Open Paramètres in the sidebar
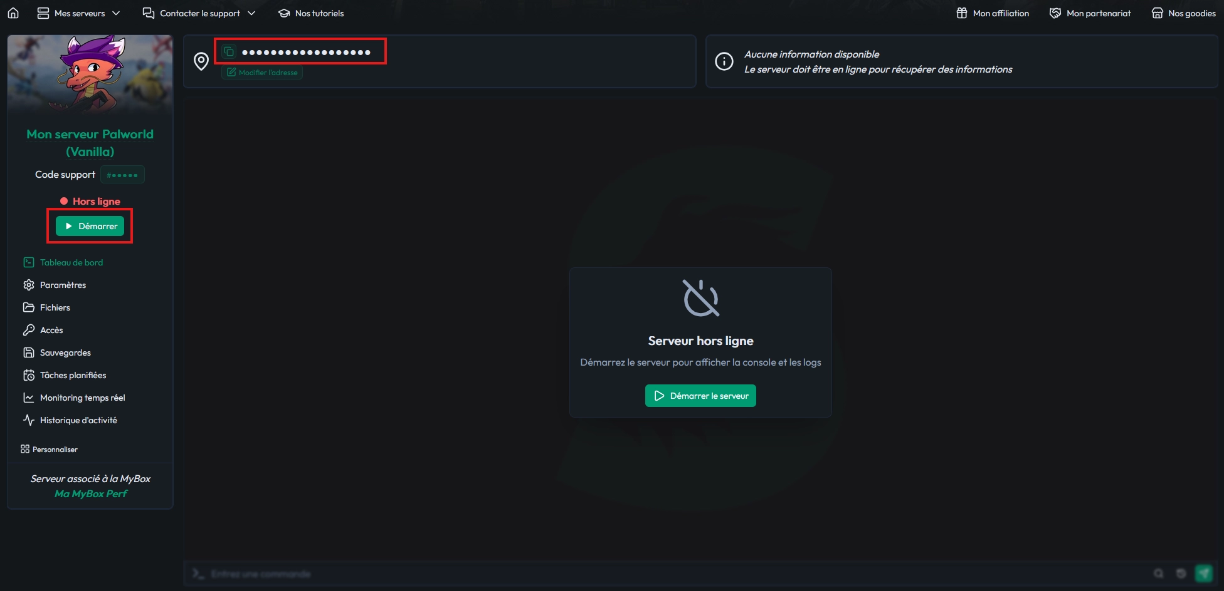The width and height of the screenshot is (1224, 591). (x=63, y=285)
